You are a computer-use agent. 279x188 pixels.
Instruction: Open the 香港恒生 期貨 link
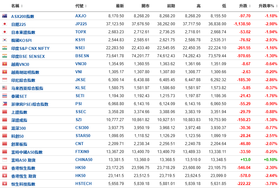[24, 176]
